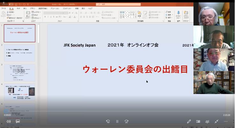The image size is (235, 128).
Task: Click the Redo icon in quick access toolbar
Action: click(24, 4)
